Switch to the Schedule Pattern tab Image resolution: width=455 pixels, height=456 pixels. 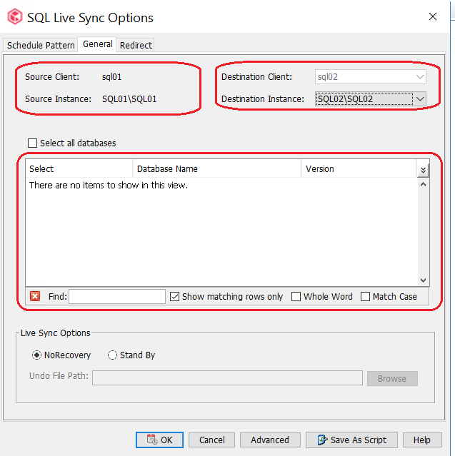[x=41, y=46]
